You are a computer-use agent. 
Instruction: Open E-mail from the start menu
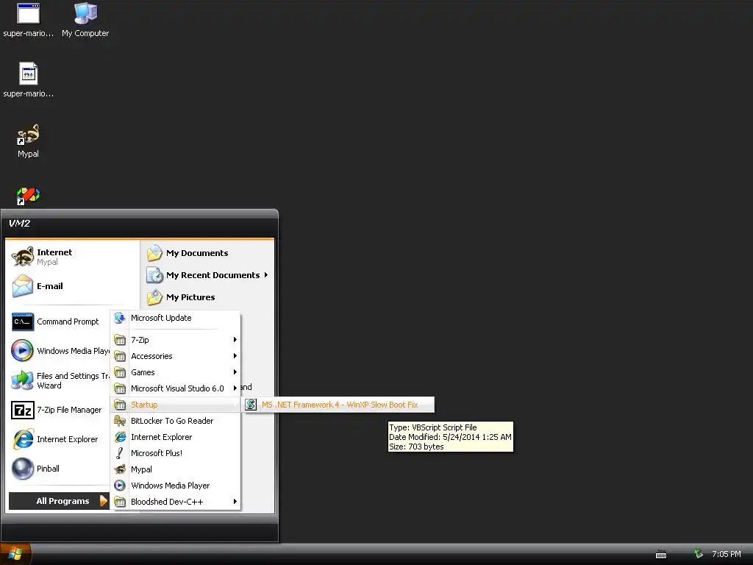tap(72, 286)
